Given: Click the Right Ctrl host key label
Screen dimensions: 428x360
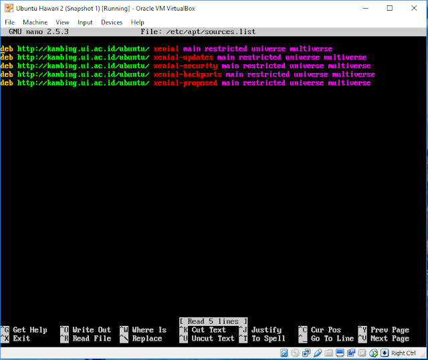Looking at the screenshot, I should 403,353.
